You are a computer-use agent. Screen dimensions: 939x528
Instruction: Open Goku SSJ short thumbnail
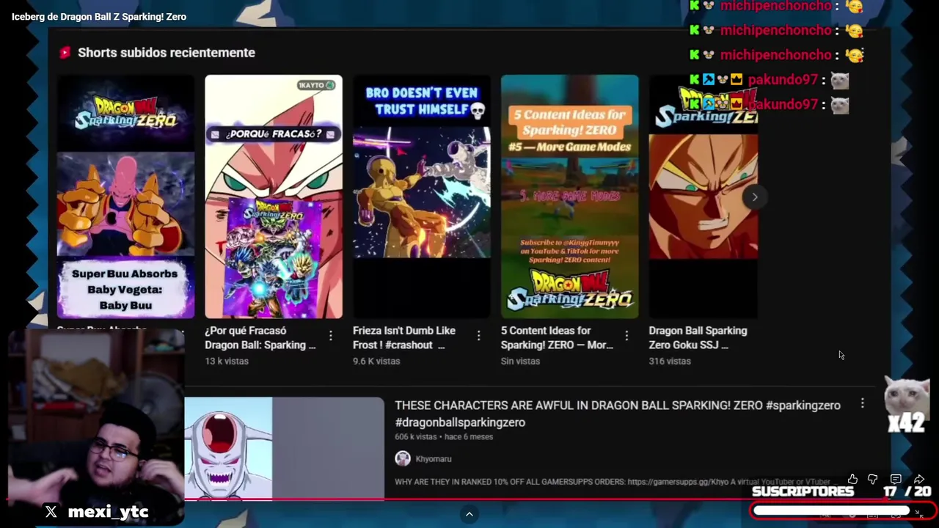click(704, 197)
